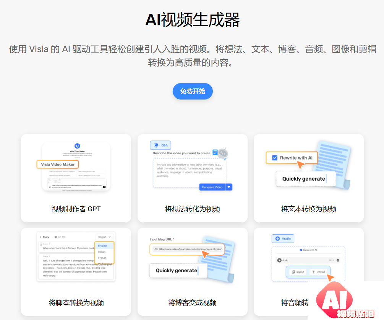Click the Story back chevron
The image size is (384, 320).
click(x=41, y=237)
